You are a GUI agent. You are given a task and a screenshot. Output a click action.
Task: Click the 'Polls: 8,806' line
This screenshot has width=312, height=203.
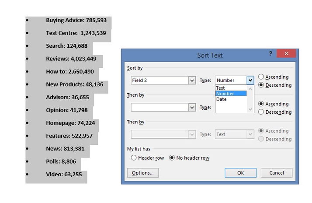click(x=61, y=161)
